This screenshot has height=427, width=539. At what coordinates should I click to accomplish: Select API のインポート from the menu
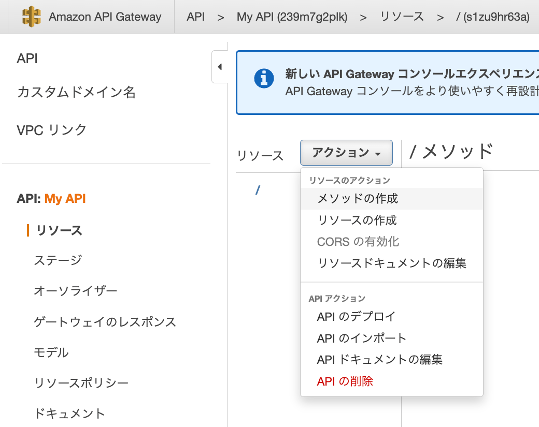pyautogui.click(x=391, y=338)
